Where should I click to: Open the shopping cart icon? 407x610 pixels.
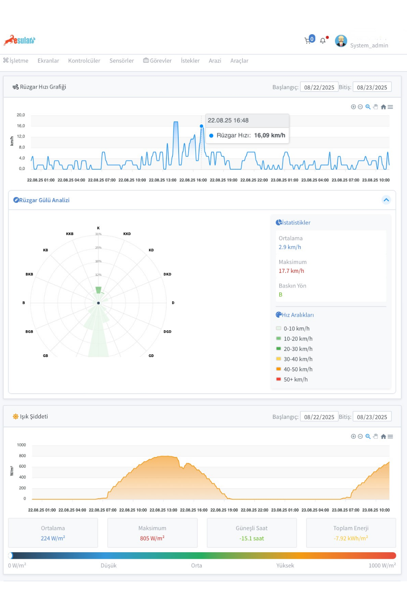308,40
